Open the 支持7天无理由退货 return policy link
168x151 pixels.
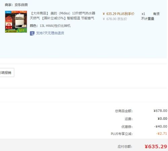[x=50, y=33]
